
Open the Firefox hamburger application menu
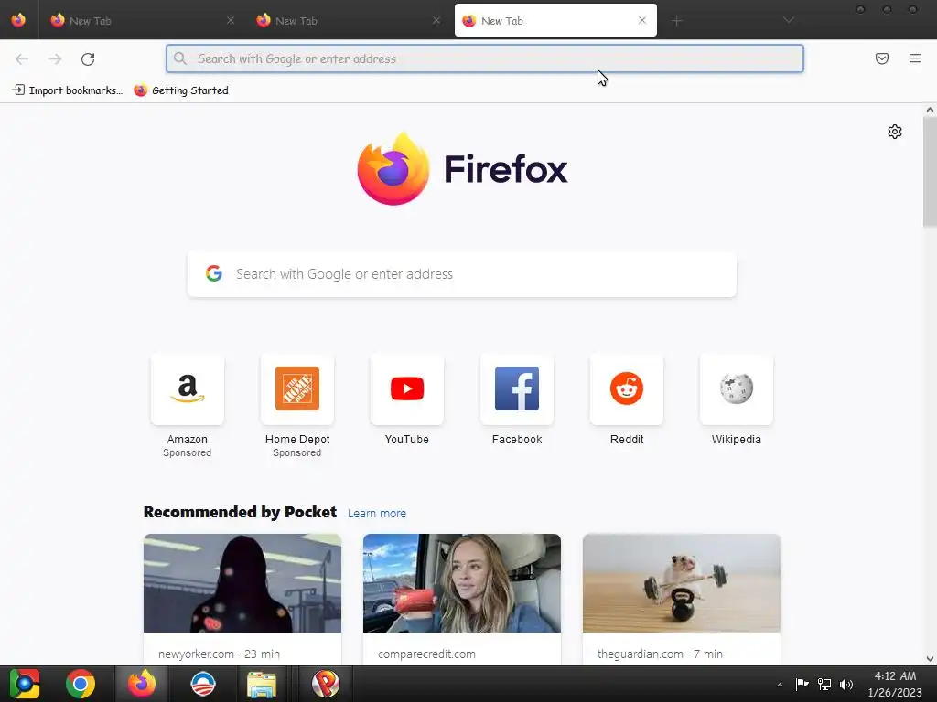914,58
